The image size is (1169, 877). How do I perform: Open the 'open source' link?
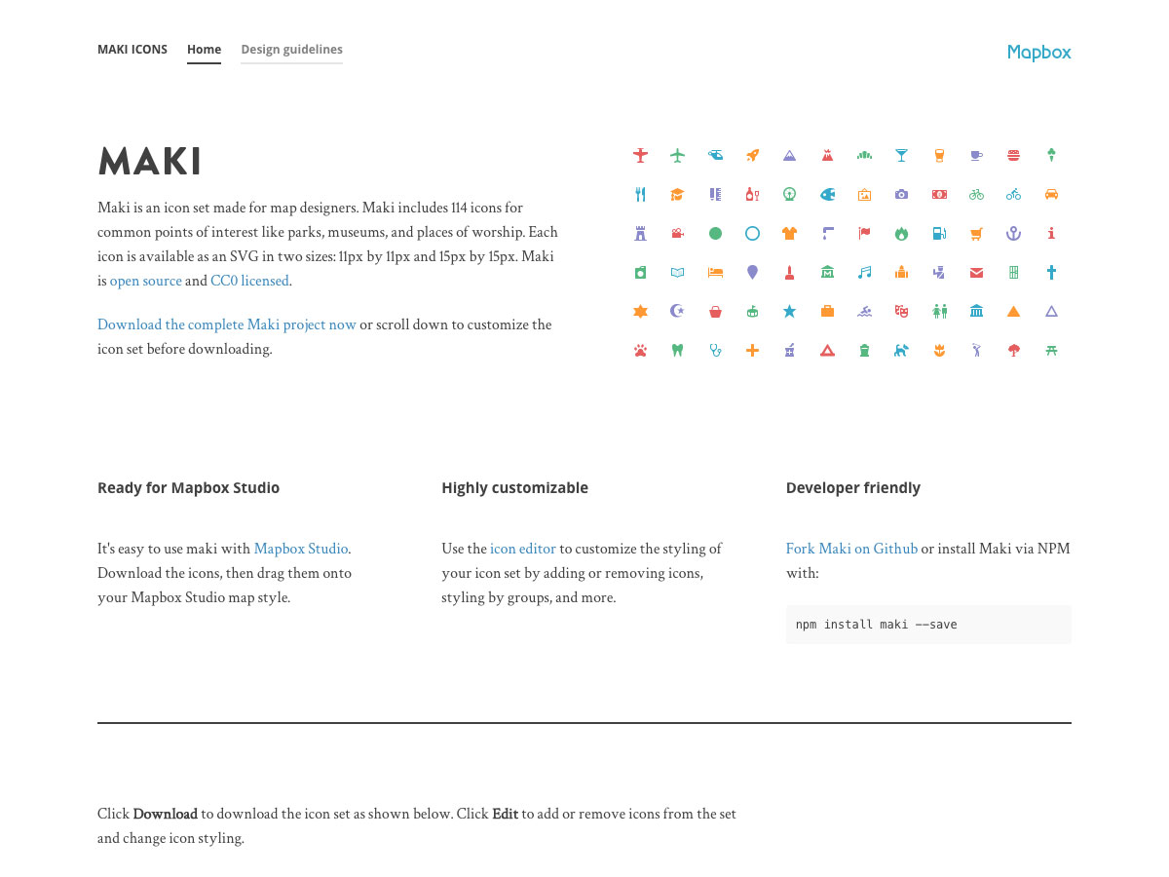pyautogui.click(x=145, y=281)
